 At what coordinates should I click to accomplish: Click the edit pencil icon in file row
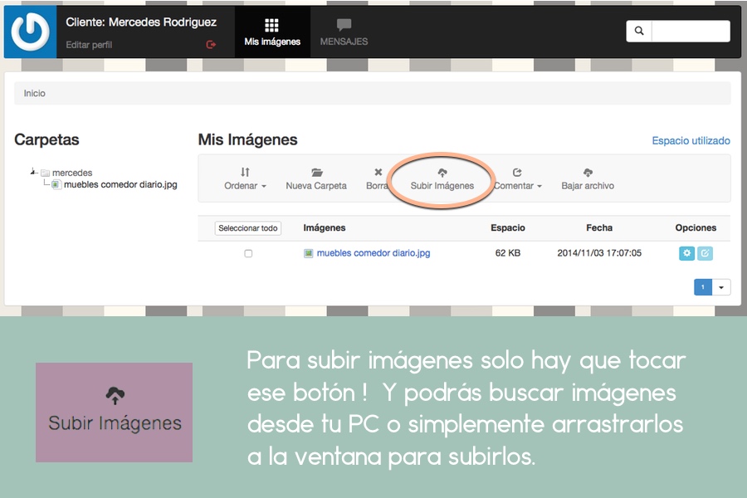coord(705,253)
